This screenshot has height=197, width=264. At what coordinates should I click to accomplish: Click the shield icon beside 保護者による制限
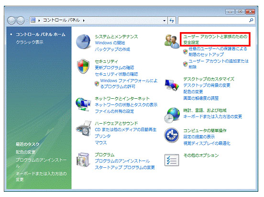186,51
